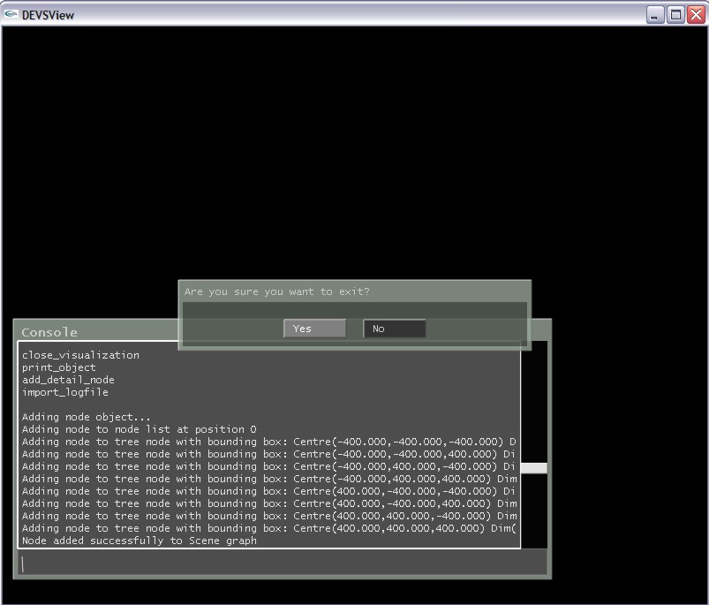Click line with Centre(-400.000,-400.000,400.000)
Viewport: 709px width, 605px height.
[x=269, y=454]
